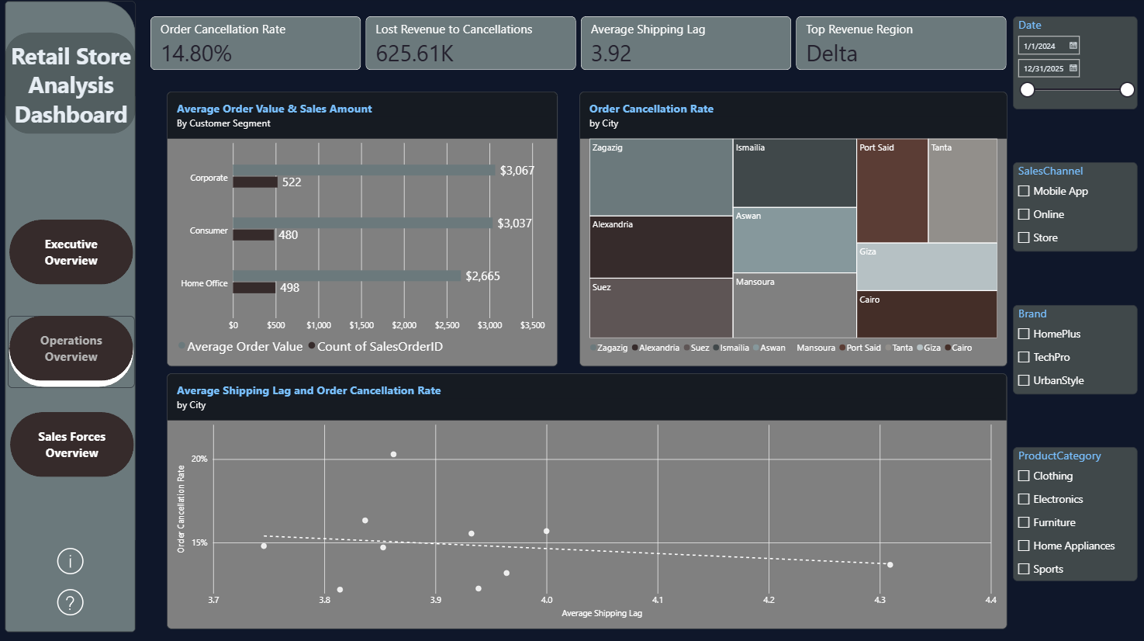
Task: Select the Suez treemap tile
Action: point(661,308)
